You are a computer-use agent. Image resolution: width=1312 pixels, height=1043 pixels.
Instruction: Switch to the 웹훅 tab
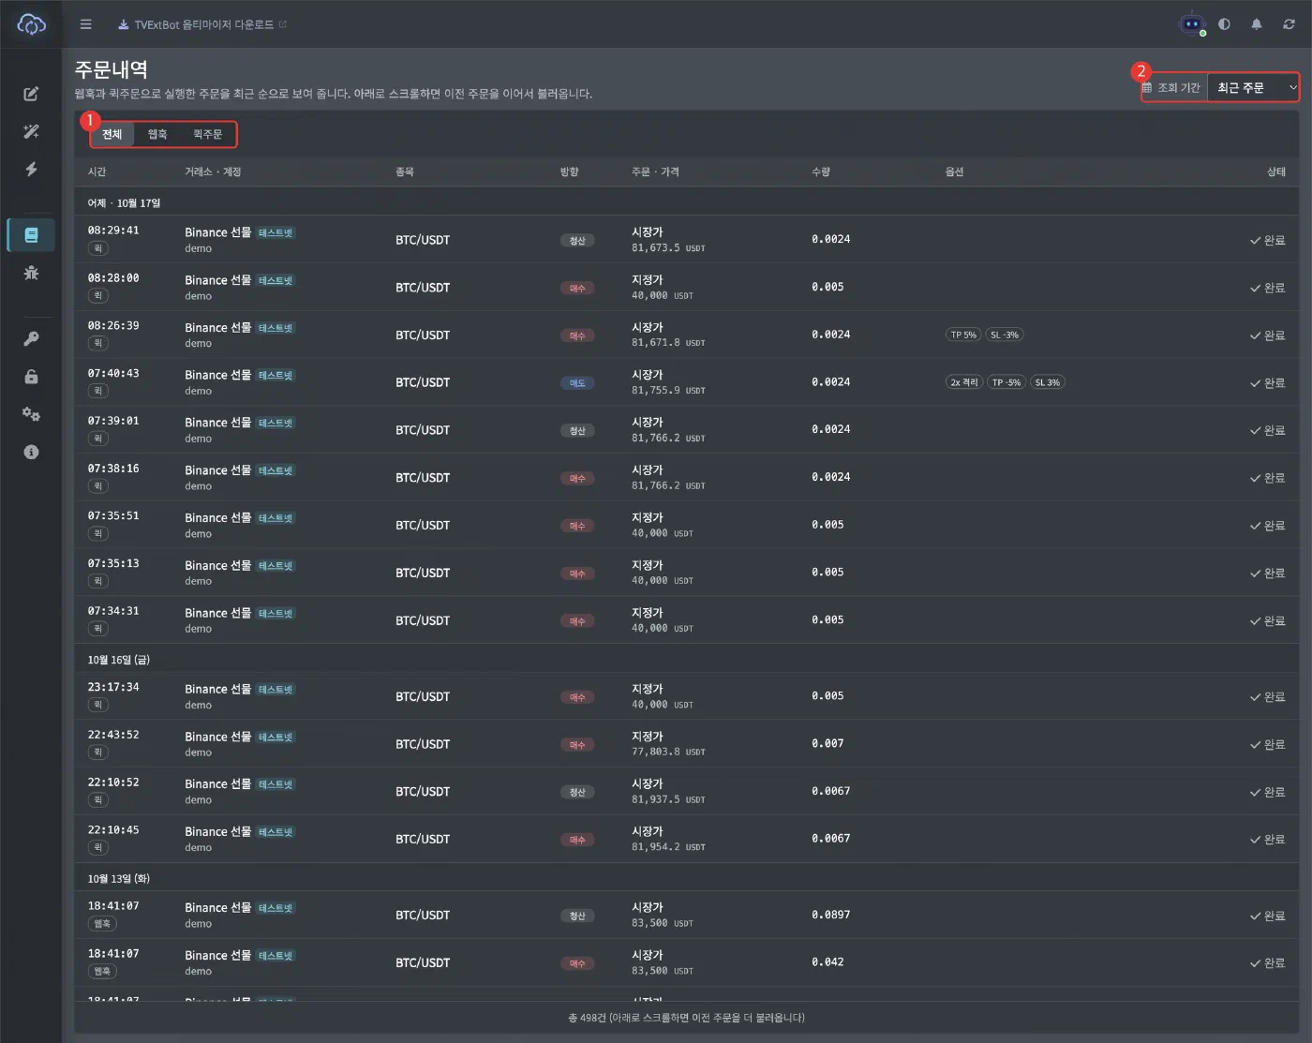coord(157,134)
